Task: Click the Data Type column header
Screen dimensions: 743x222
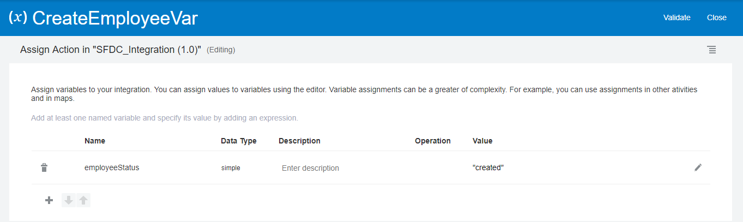Action: point(238,141)
